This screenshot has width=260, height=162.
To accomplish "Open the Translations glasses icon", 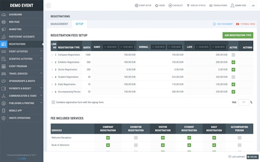I will coord(211,6).
